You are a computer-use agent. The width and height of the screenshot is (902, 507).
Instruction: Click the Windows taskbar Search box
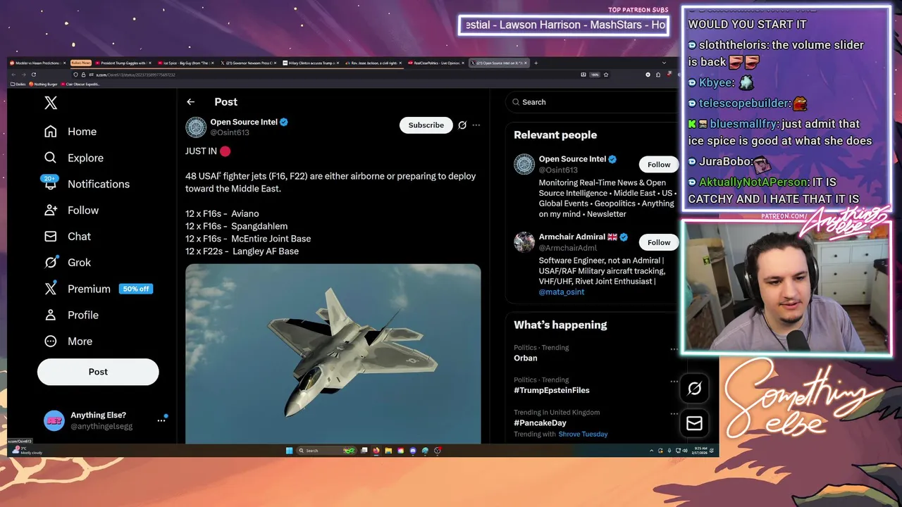327,451
